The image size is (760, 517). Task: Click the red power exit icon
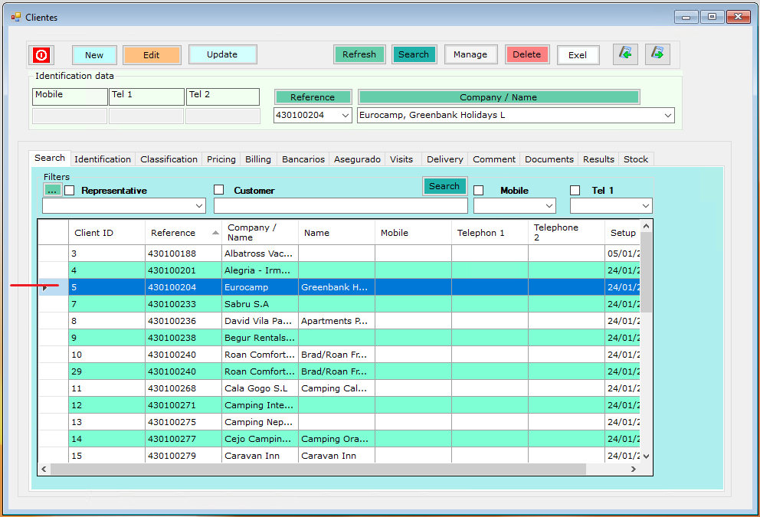41,54
